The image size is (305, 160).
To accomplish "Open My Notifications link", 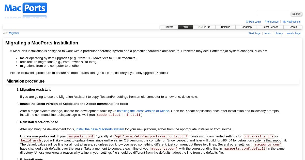I will [292, 22].
